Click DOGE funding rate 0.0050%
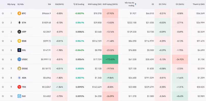This screenshot has width=206, height=101. pyautogui.click(x=80, y=69)
